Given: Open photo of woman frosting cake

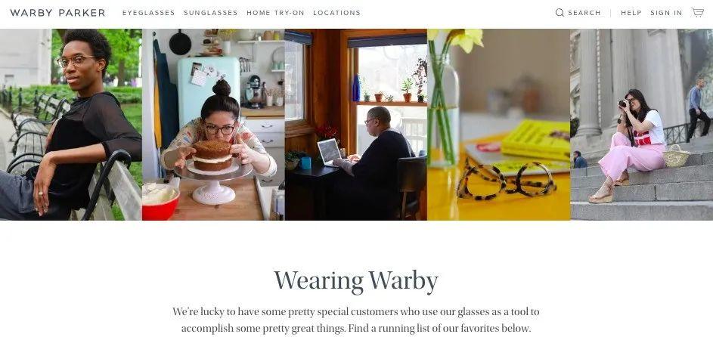Looking at the screenshot, I should [x=213, y=125].
